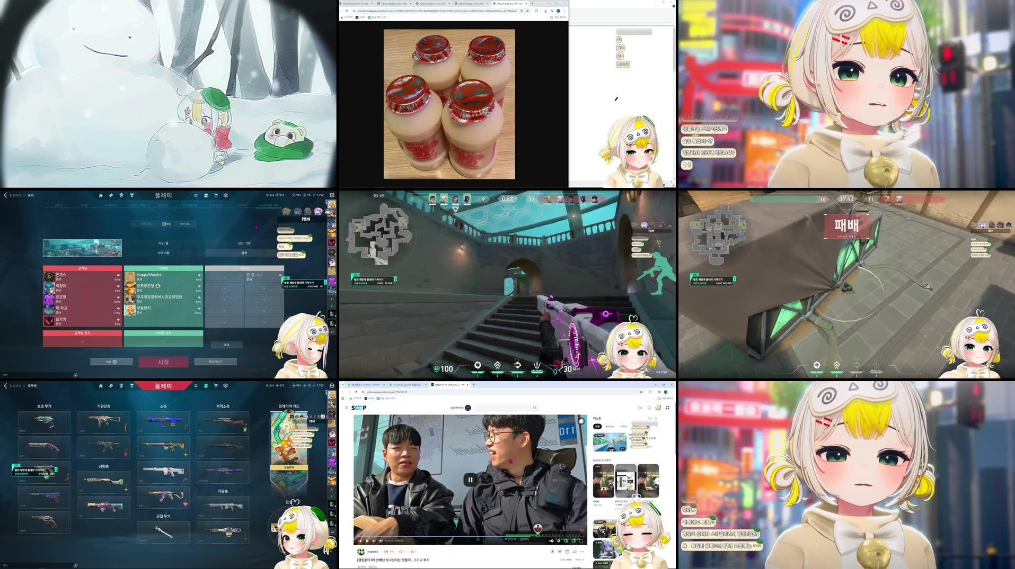Open the Valorant settings gear
The height and width of the screenshot is (569, 1015).
point(332,195)
